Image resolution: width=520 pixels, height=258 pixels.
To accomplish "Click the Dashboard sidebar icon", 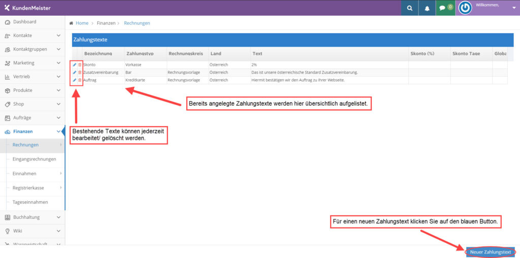I will (7, 22).
